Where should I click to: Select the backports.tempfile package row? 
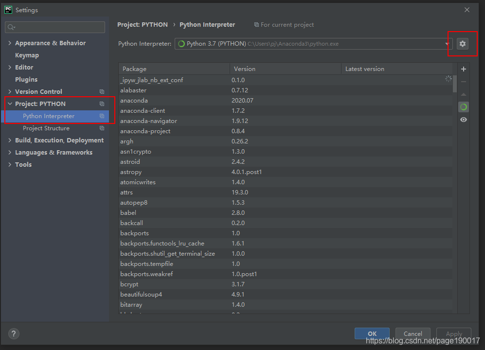coord(285,264)
